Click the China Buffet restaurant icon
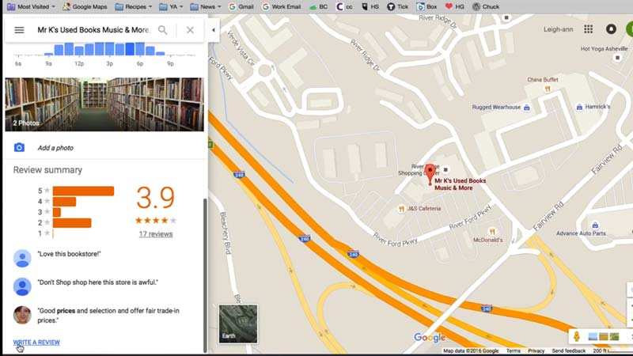The width and height of the screenshot is (633, 356). click(x=548, y=89)
